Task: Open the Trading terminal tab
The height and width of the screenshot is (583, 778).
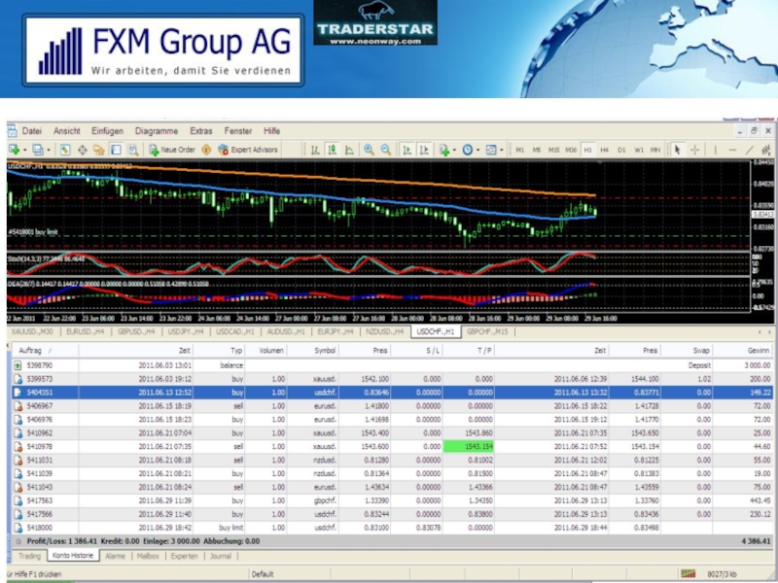Action: pos(30,556)
